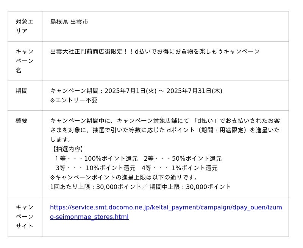Click the 2等 50%ポイント還元 text
303x248 pixels.
click(x=183, y=158)
